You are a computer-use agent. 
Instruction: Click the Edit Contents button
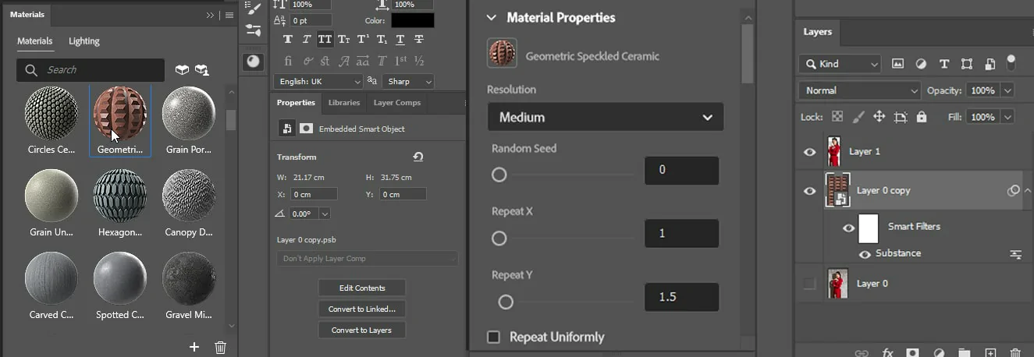(362, 288)
